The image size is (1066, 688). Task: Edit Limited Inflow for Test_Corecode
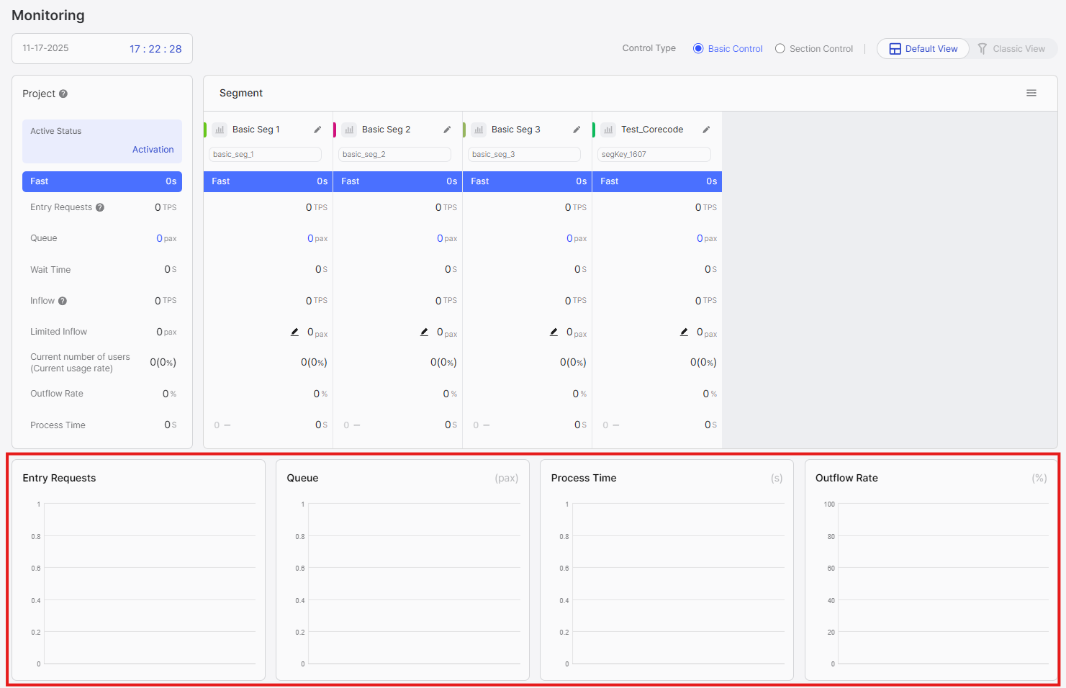pos(684,332)
